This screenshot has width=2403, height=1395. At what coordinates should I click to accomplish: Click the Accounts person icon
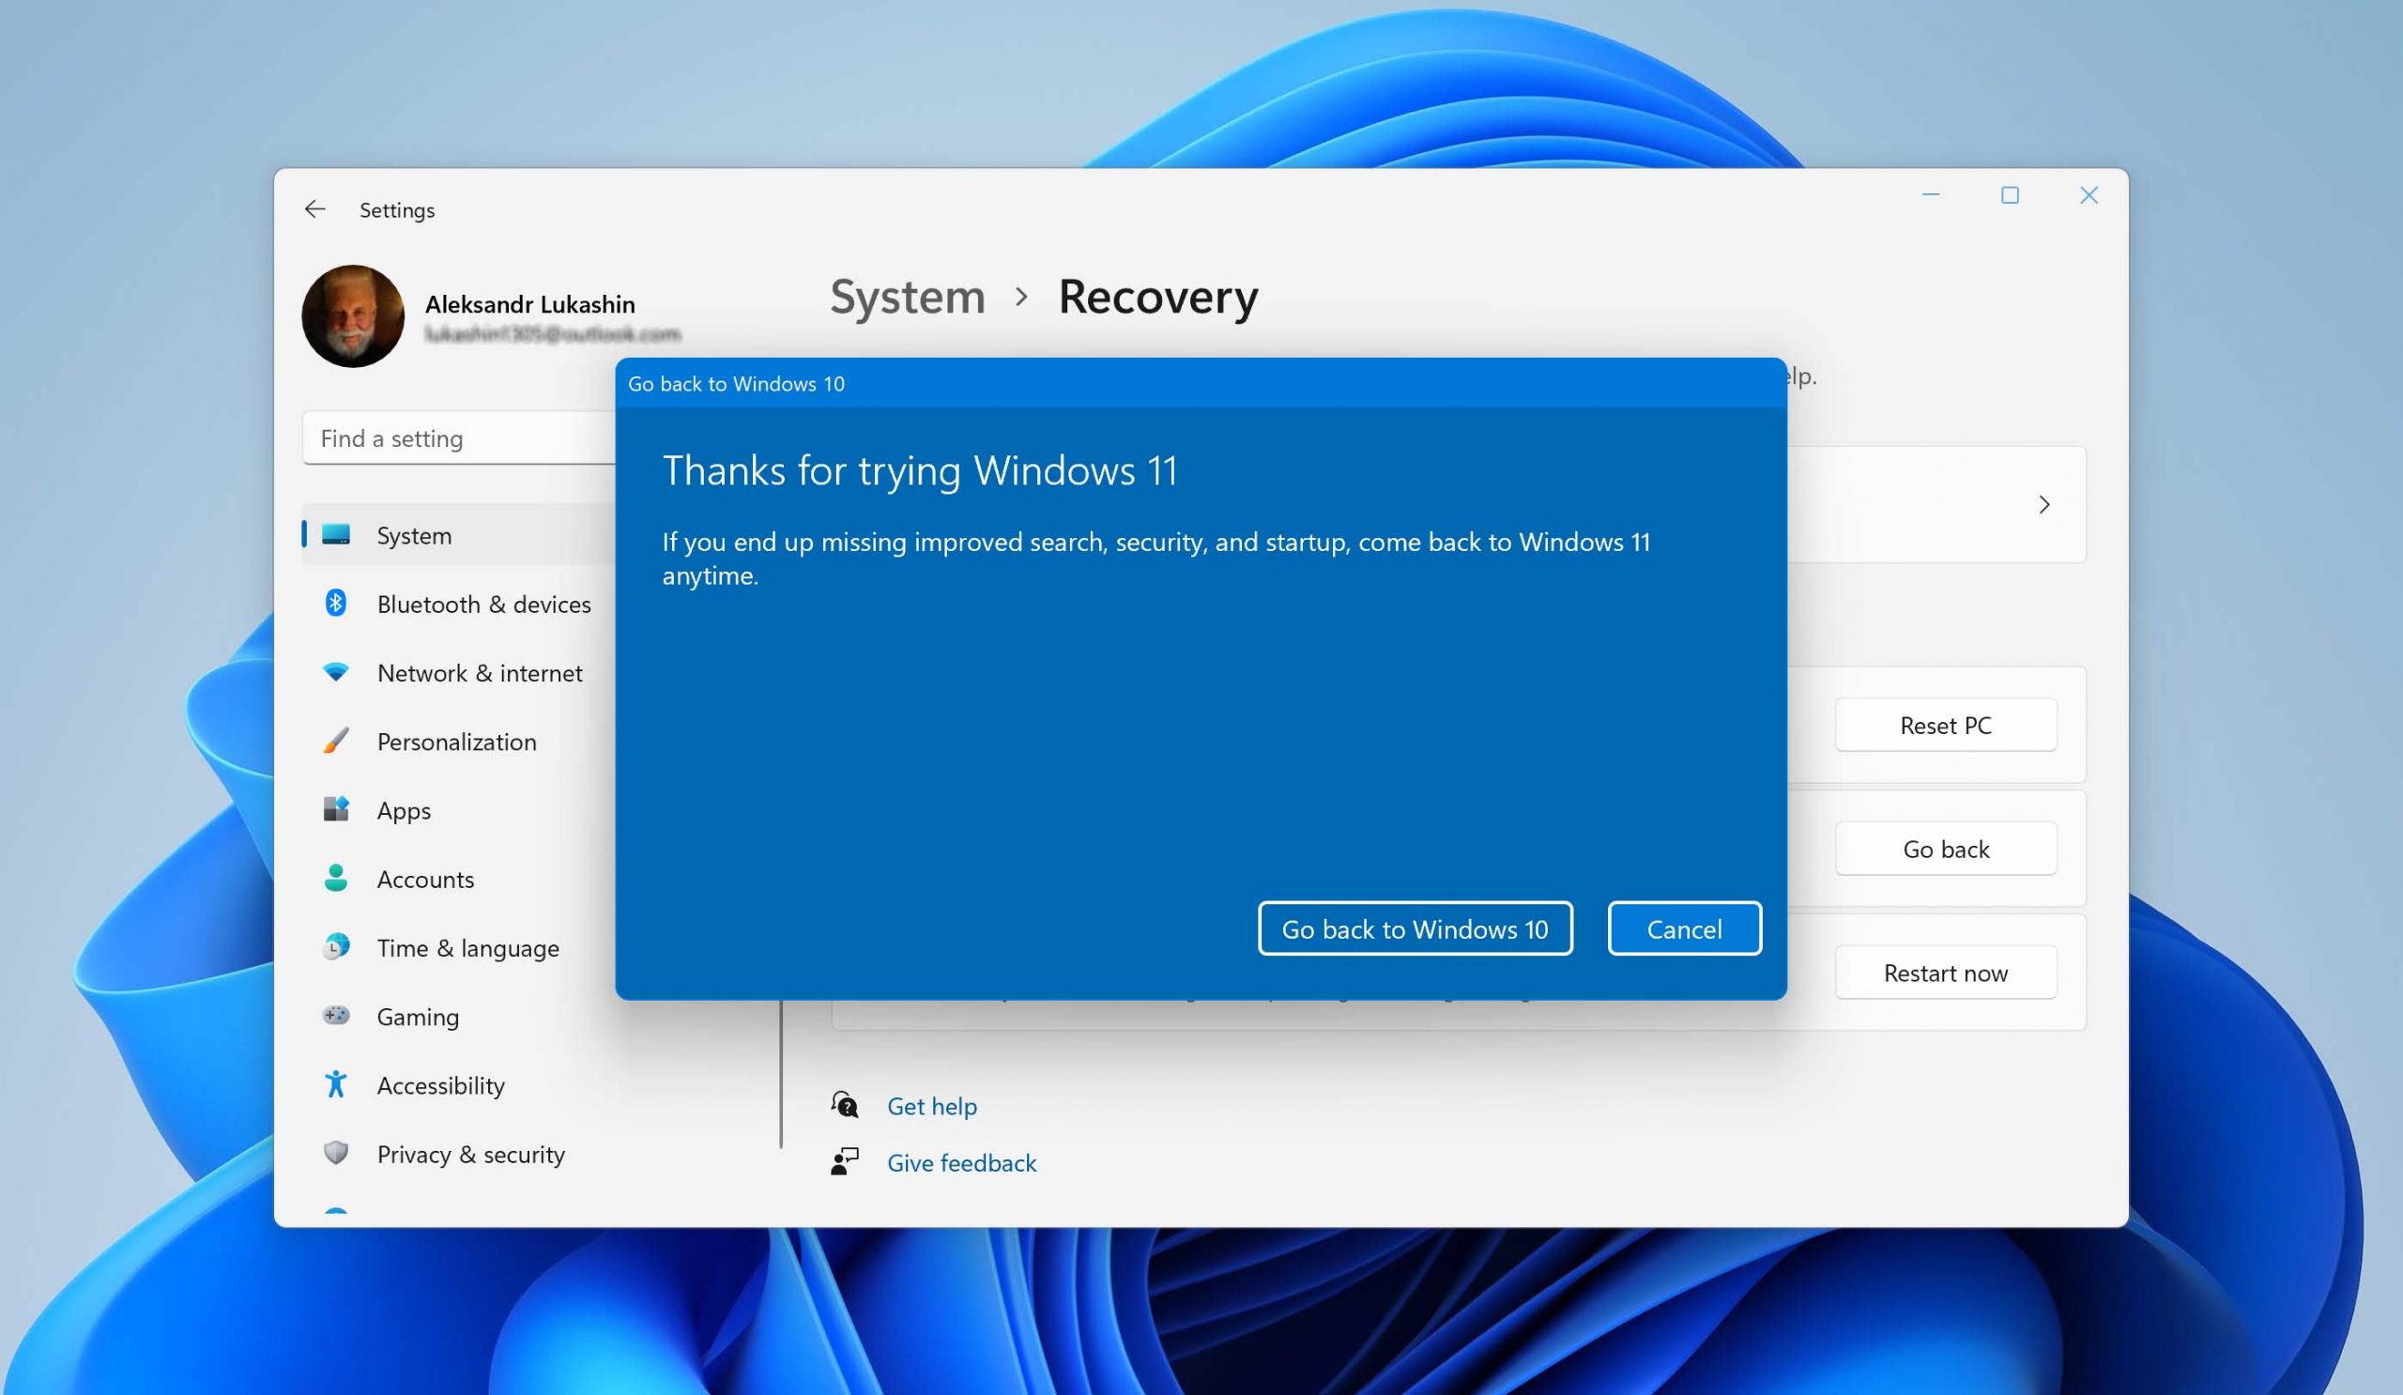click(336, 877)
